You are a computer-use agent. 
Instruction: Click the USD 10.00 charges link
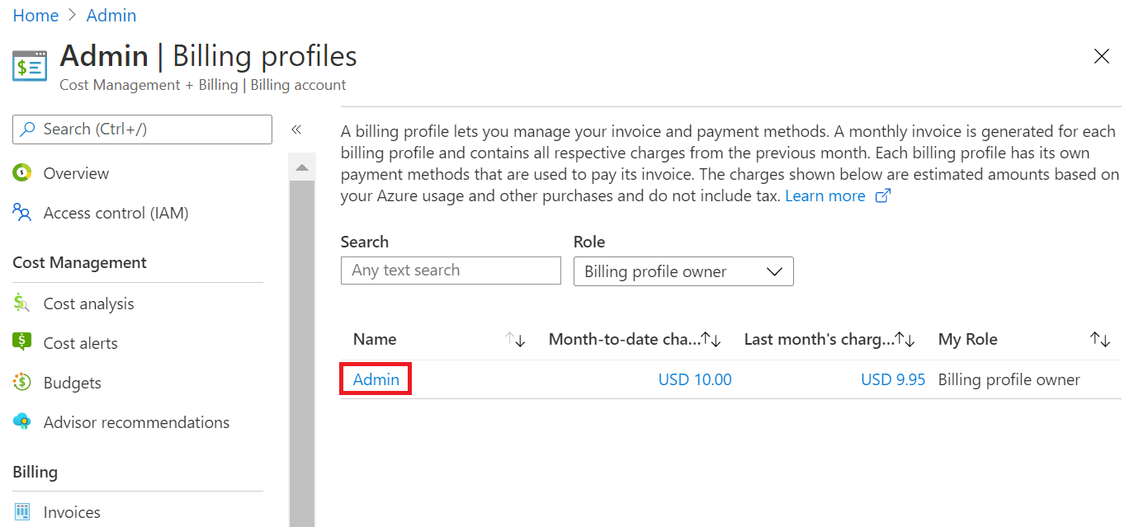coord(694,379)
